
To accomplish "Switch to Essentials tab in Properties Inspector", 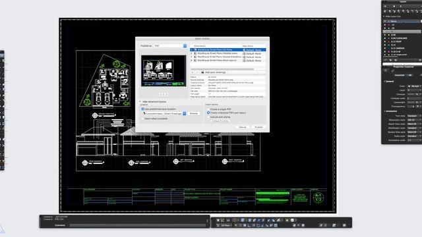I will coord(400,75).
